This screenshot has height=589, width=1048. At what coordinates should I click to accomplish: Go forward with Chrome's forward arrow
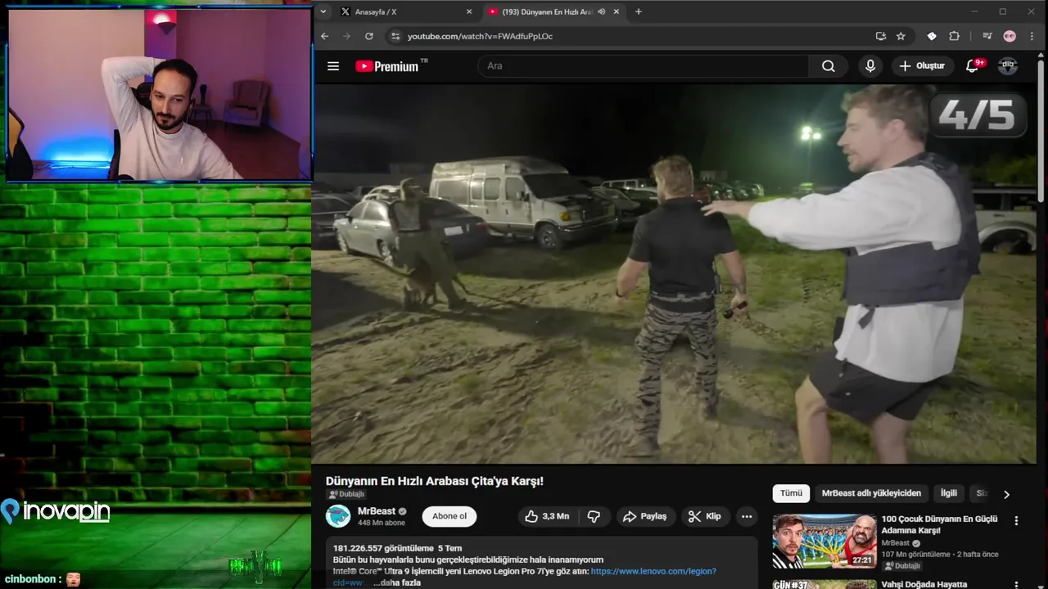346,36
